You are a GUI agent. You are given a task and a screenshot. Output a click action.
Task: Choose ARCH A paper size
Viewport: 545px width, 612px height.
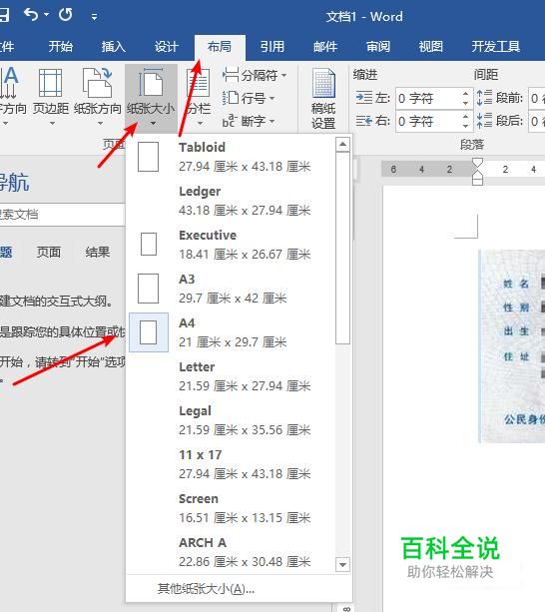coord(231,552)
